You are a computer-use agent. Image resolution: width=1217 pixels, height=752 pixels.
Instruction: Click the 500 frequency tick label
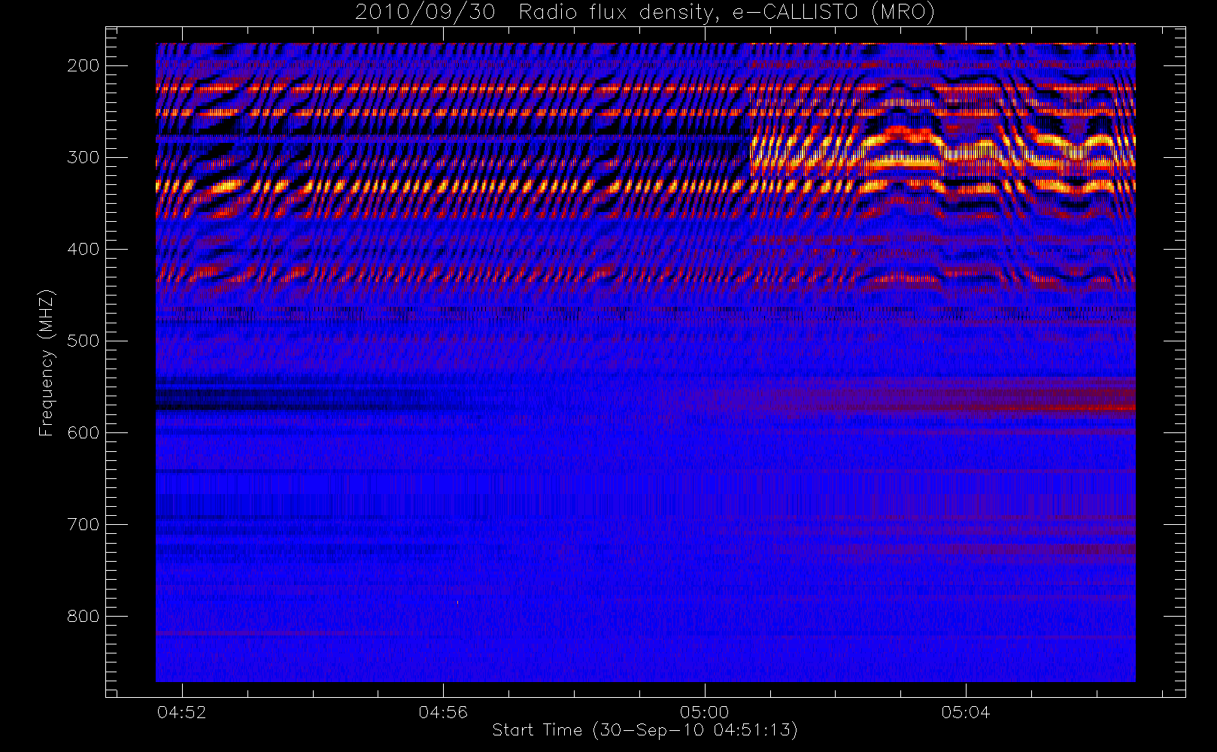[83, 341]
